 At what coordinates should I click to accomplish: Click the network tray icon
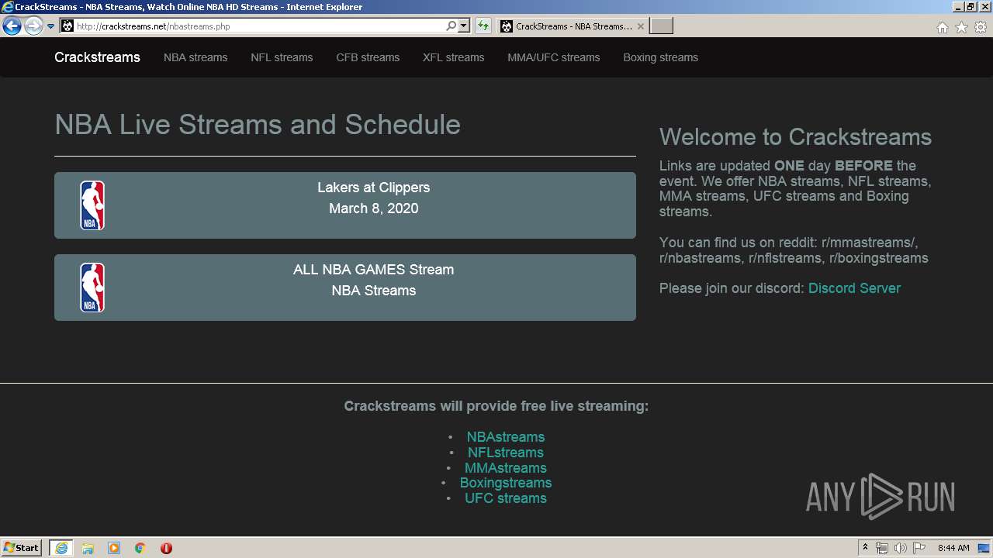pyautogui.click(x=882, y=548)
